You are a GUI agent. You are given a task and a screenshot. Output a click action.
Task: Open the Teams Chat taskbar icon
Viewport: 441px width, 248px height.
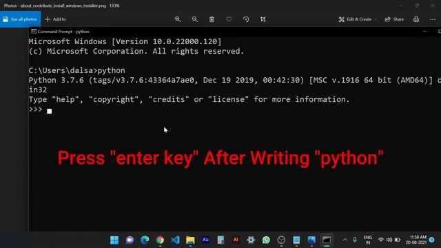[130, 240]
